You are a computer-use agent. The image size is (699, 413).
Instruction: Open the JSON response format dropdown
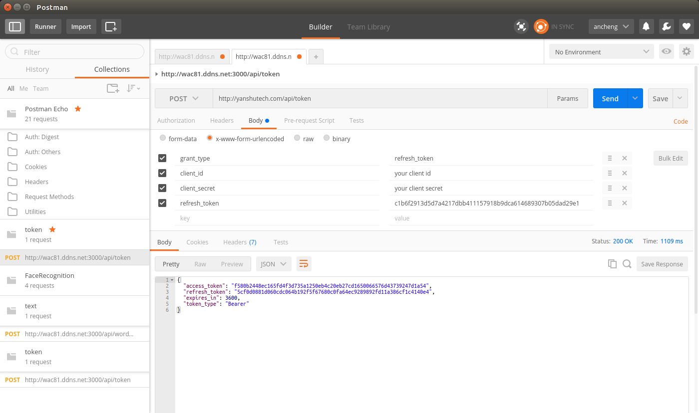[274, 264]
